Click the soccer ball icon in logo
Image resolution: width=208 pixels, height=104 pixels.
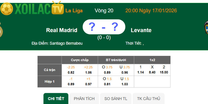(6, 9)
